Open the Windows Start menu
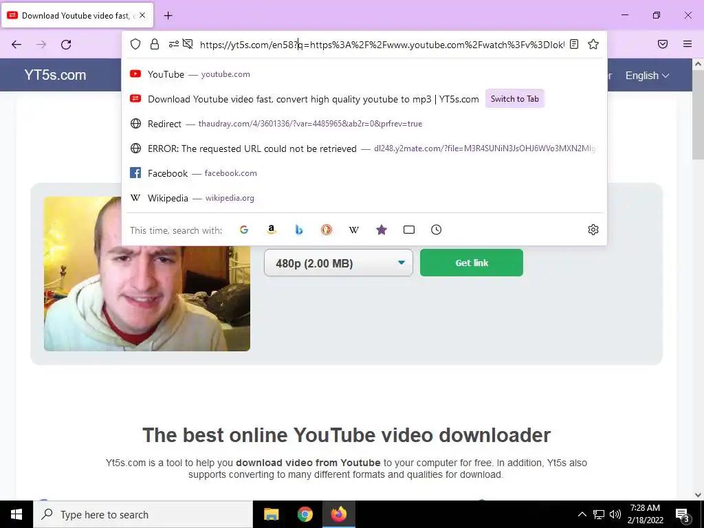This screenshot has height=528, width=704. (16, 514)
